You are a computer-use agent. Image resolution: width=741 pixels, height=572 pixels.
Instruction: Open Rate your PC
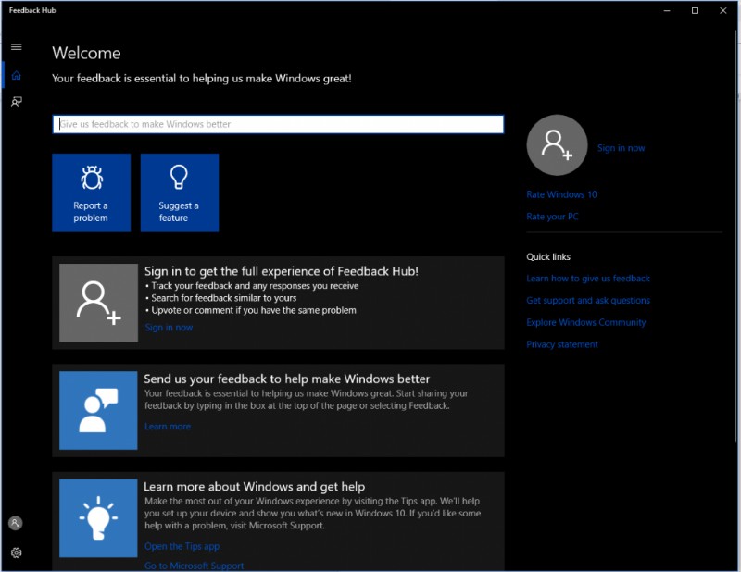coord(551,216)
